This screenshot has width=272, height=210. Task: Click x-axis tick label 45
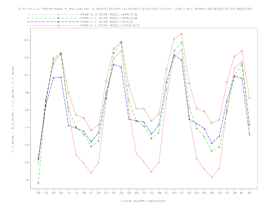[151, 193]
